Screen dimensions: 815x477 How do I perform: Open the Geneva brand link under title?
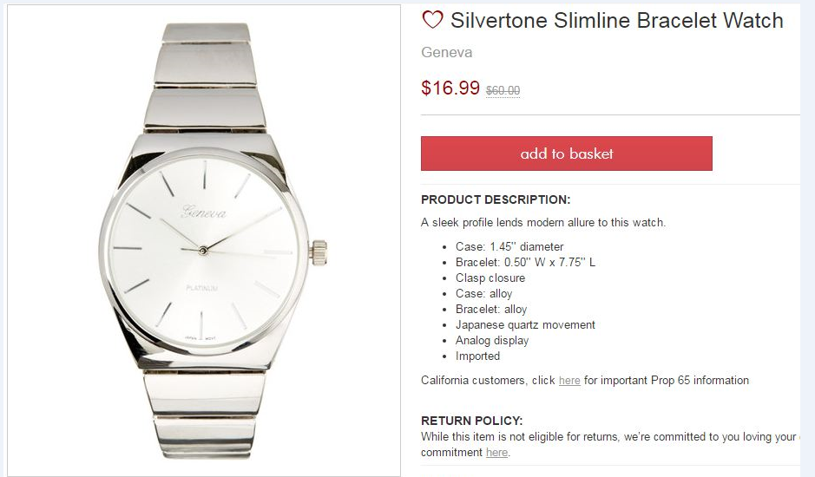(447, 52)
